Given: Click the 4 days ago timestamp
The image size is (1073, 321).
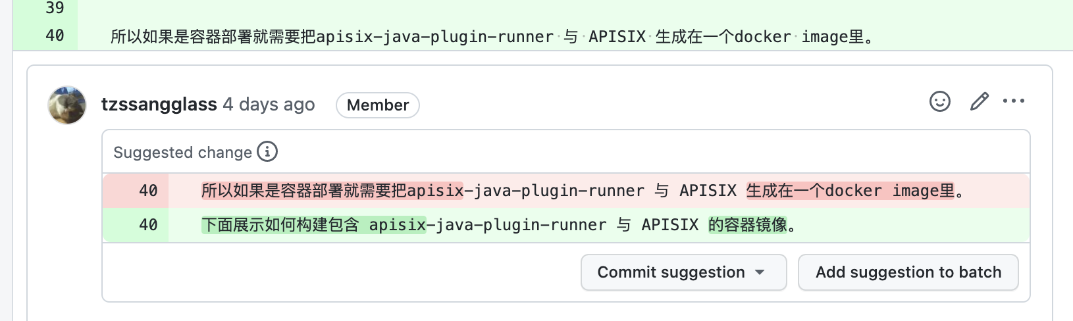Looking at the screenshot, I should click(269, 105).
